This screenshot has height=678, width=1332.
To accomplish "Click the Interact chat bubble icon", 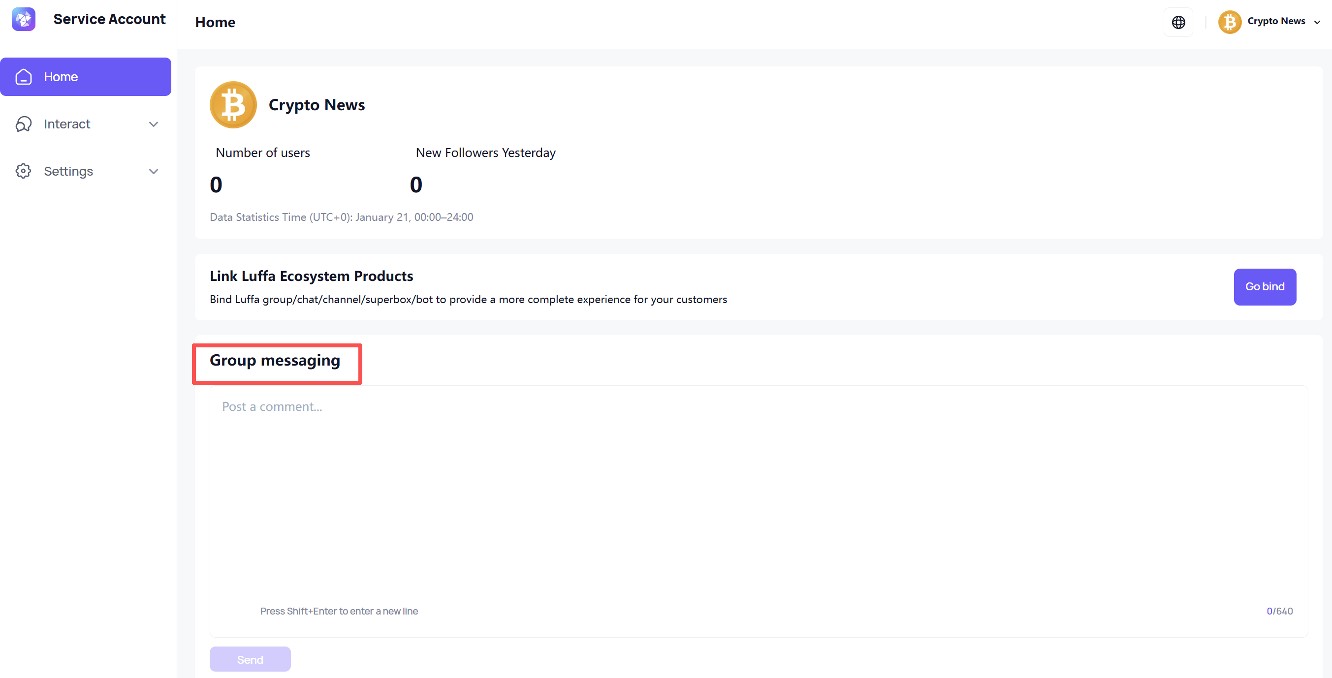I will click(23, 124).
